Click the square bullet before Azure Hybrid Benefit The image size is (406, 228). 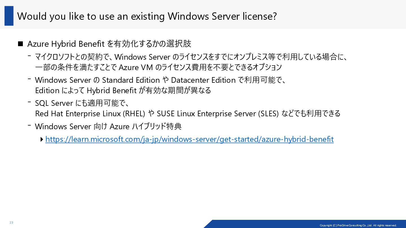click(x=20, y=44)
